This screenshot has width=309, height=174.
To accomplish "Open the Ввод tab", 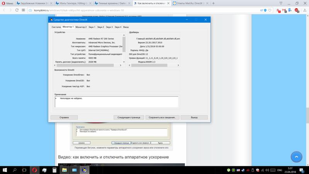I will (126, 27).
